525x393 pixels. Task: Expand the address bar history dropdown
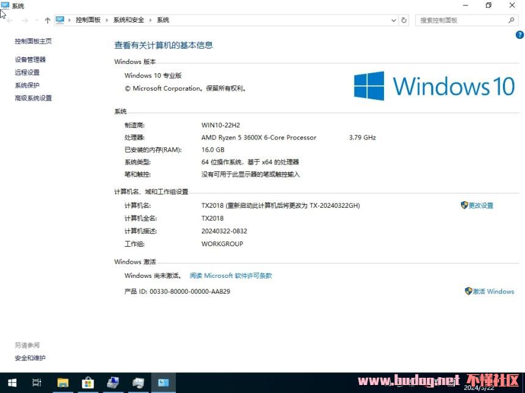pos(393,20)
